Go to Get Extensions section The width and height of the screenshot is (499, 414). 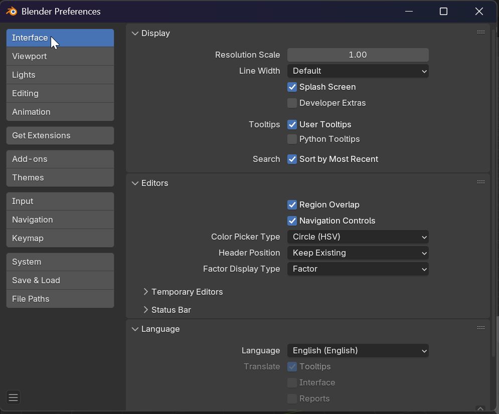pyautogui.click(x=60, y=136)
